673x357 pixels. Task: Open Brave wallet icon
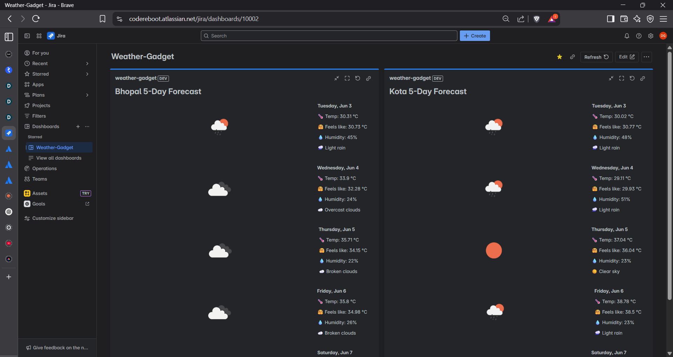pos(624,19)
